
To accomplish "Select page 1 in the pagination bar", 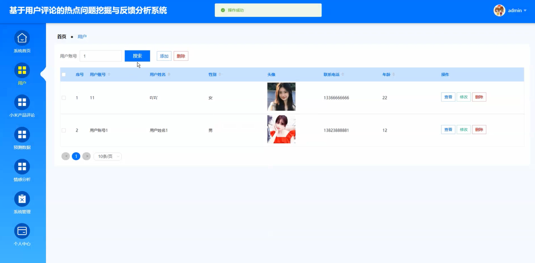I will 76,156.
